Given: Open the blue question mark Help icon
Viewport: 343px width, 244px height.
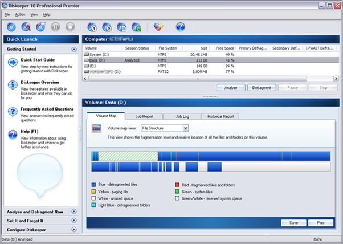Looking at the screenshot, I should click(181, 27).
